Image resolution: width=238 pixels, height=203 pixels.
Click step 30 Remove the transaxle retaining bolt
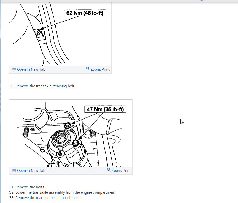pyautogui.click(x=42, y=86)
